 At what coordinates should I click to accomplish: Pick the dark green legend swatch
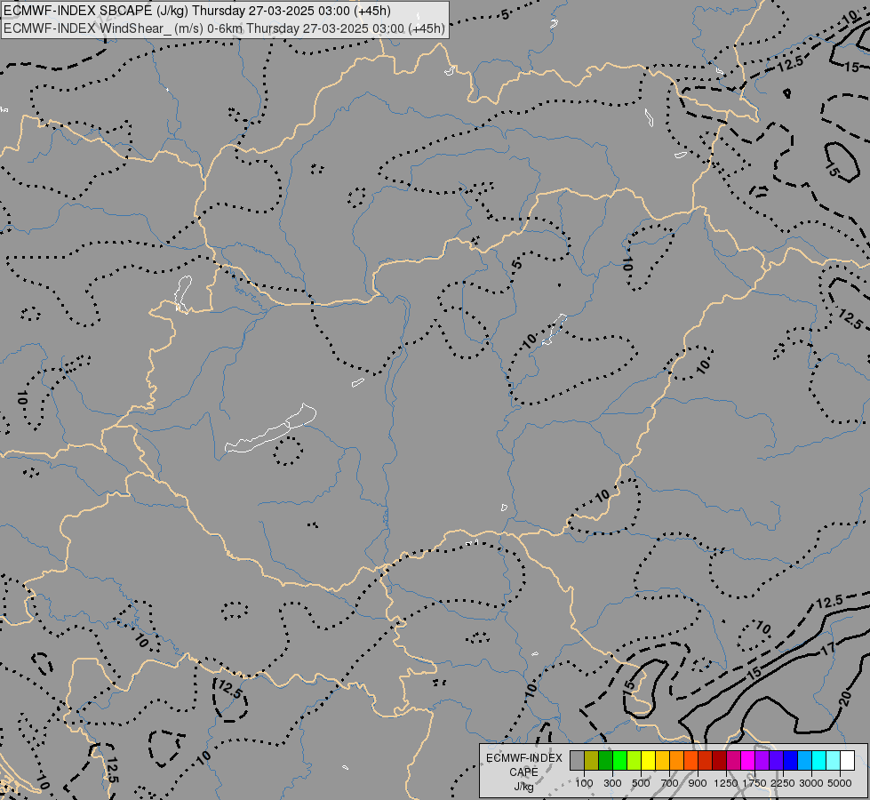coord(605,761)
